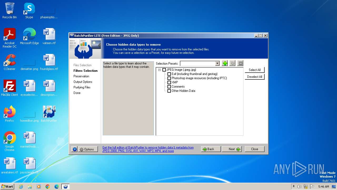337x190 pixels.
Task: Click the Start button
Action: coord(7,187)
